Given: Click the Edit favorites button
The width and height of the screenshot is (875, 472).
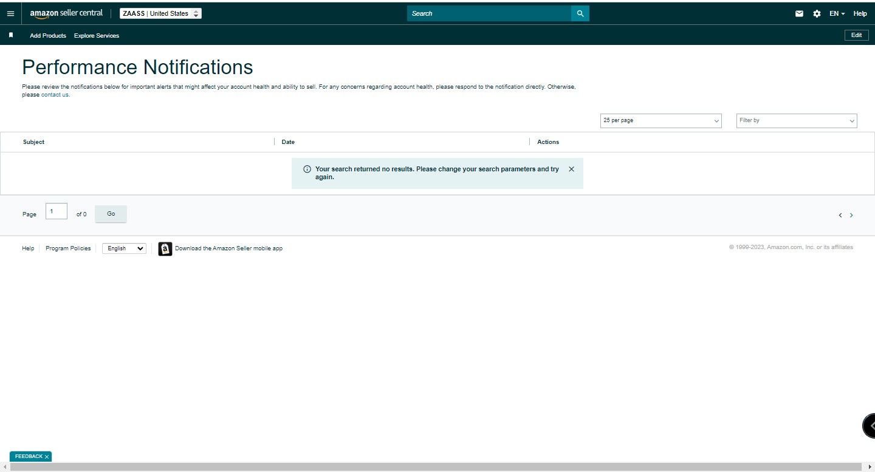Looking at the screenshot, I should (856, 35).
